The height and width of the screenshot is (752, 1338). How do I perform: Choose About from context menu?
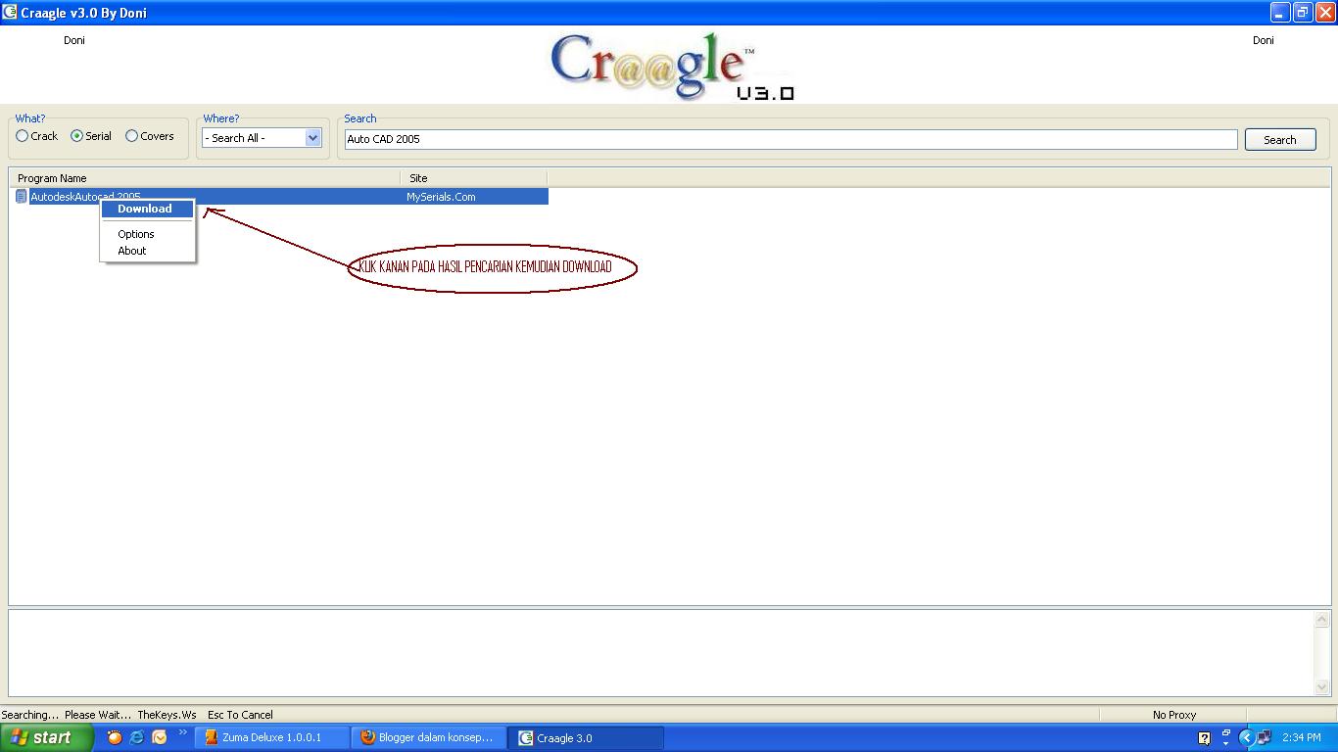point(147,251)
